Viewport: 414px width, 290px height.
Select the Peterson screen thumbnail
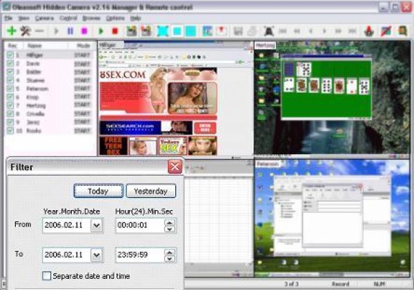coord(333,218)
